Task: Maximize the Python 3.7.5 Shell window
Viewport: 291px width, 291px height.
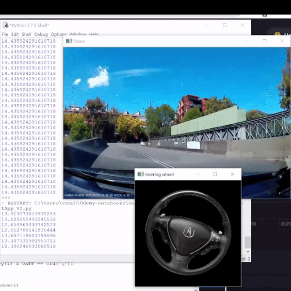Action: coord(225,25)
